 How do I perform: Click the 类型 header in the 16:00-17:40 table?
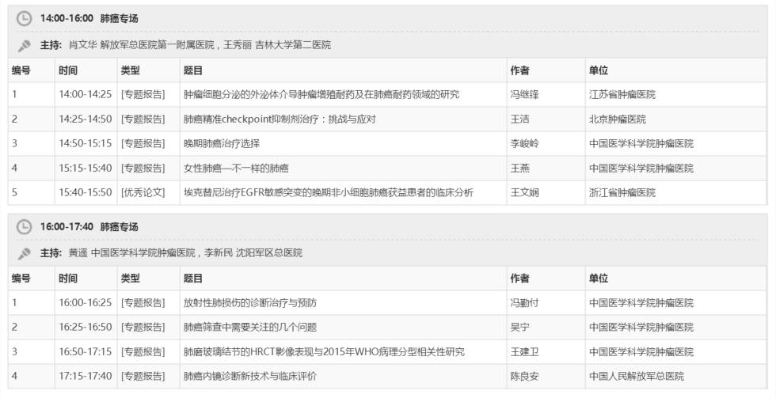(130, 279)
